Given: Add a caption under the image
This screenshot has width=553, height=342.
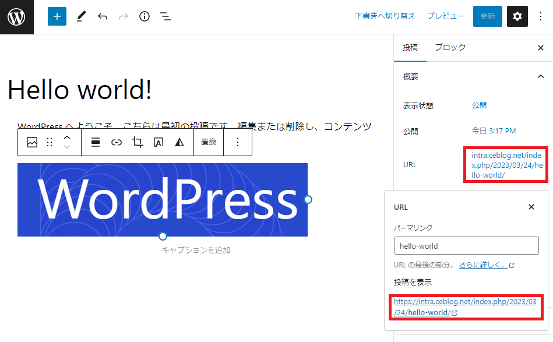Looking at the screenshot, I should [196, 250].
